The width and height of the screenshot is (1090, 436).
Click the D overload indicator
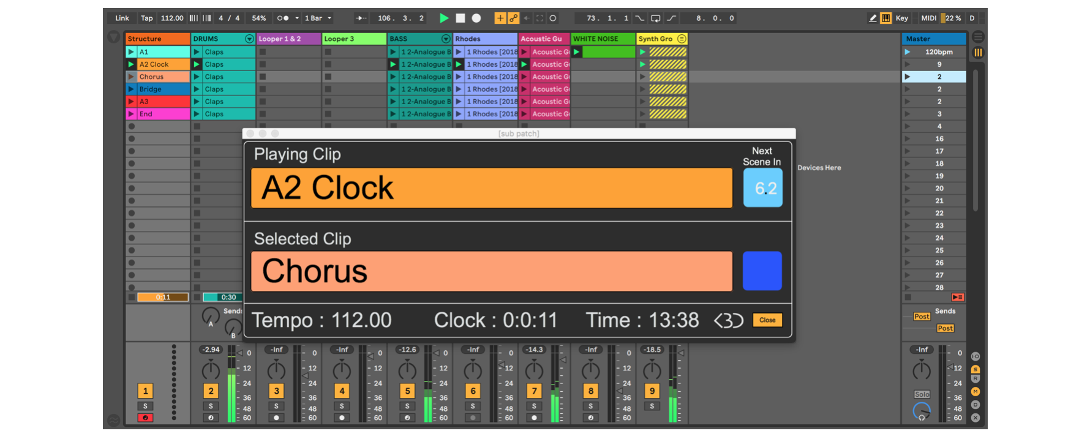(972, 18)
